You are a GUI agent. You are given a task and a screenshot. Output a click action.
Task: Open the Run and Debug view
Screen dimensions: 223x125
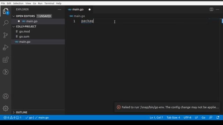click(x=6, y=47)
